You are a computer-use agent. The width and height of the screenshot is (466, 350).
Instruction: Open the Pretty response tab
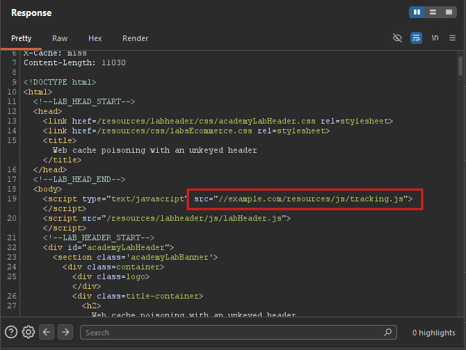point(21,38)
